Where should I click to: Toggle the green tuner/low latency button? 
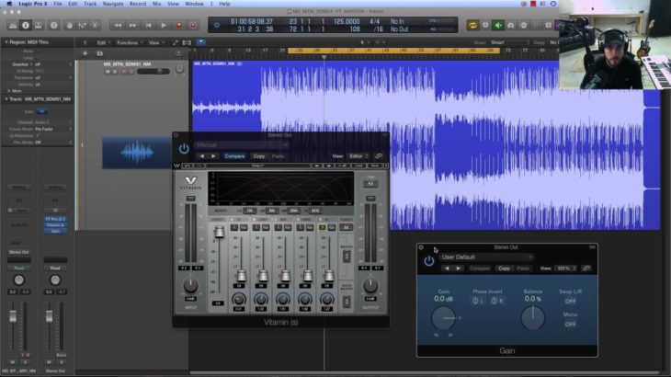tap(497, 25)
